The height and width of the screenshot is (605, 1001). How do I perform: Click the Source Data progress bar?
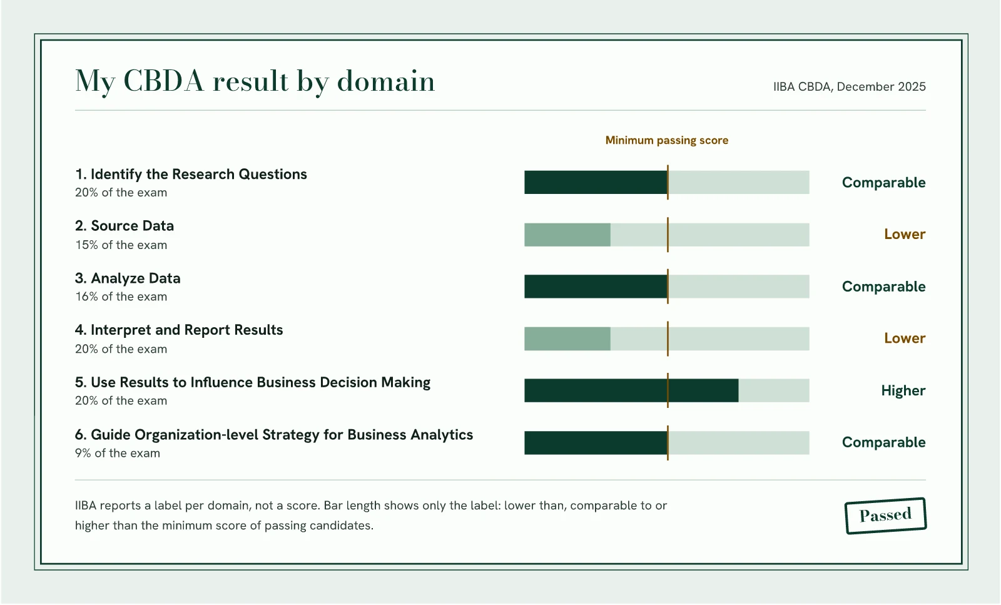pyautogui.click(x=667, y=235)
